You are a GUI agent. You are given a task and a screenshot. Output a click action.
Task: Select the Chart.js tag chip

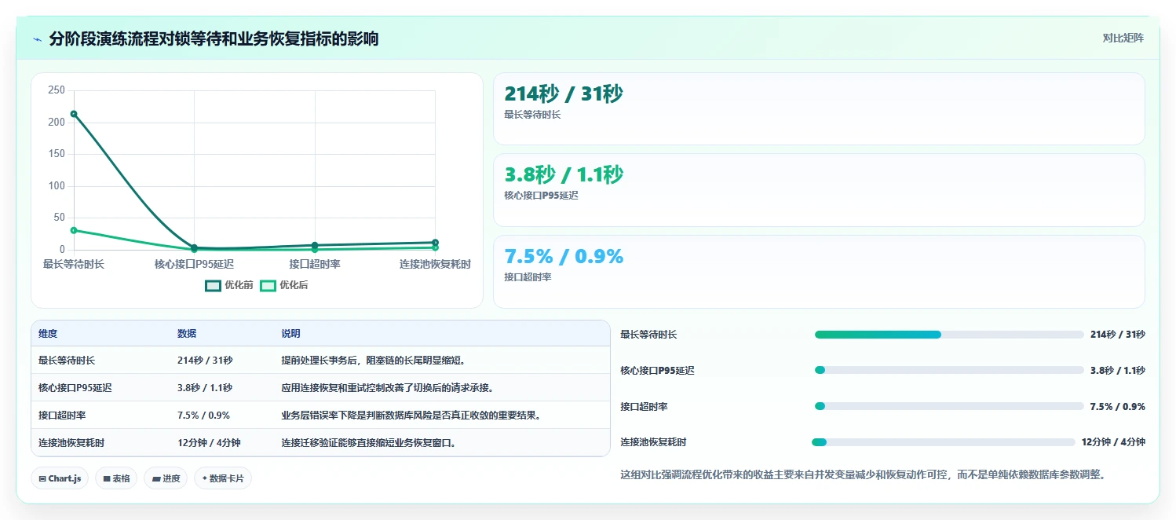(60, 478)
